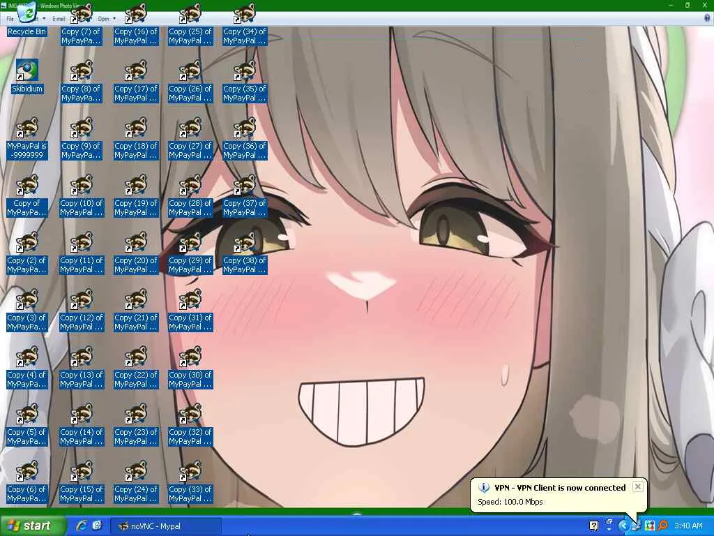Switch to noVNC - Mypal taskbar button
The image size is (714, 536).
(166, 526)
